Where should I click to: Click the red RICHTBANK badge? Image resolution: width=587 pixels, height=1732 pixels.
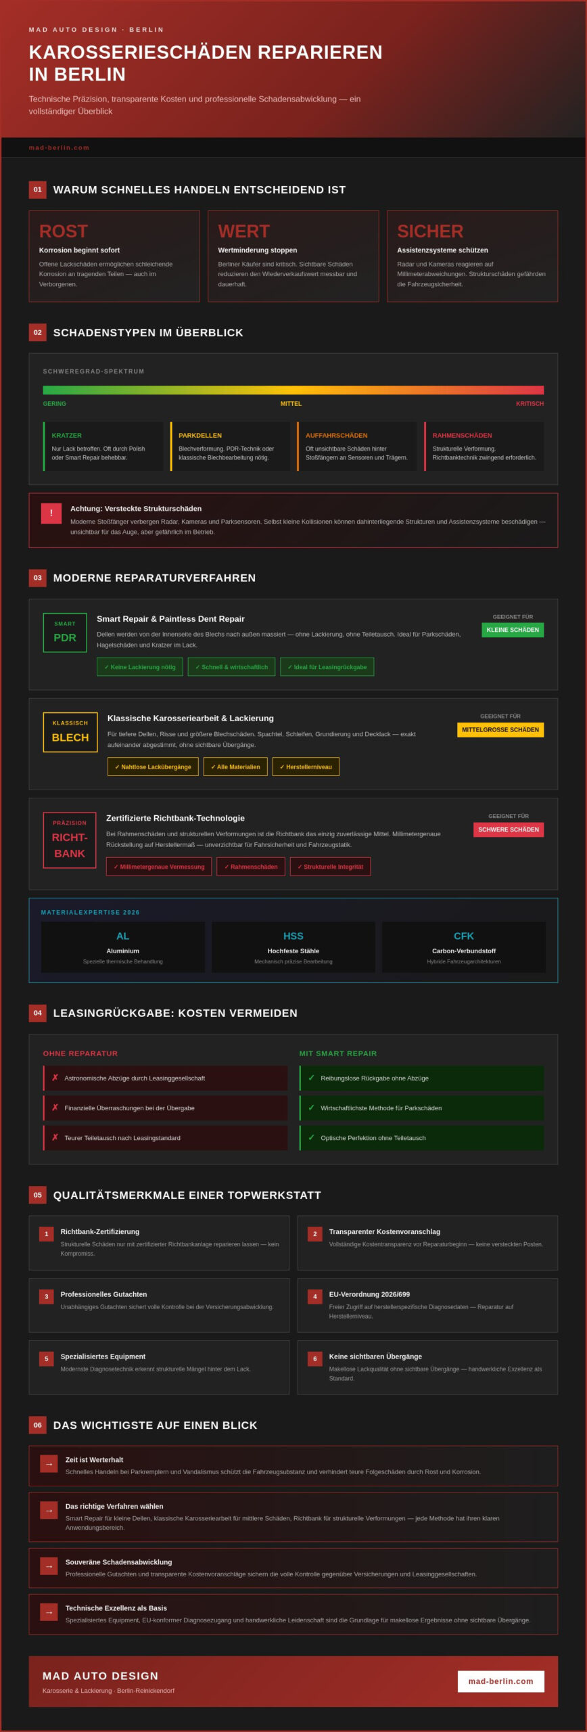(x=70, y=840)
